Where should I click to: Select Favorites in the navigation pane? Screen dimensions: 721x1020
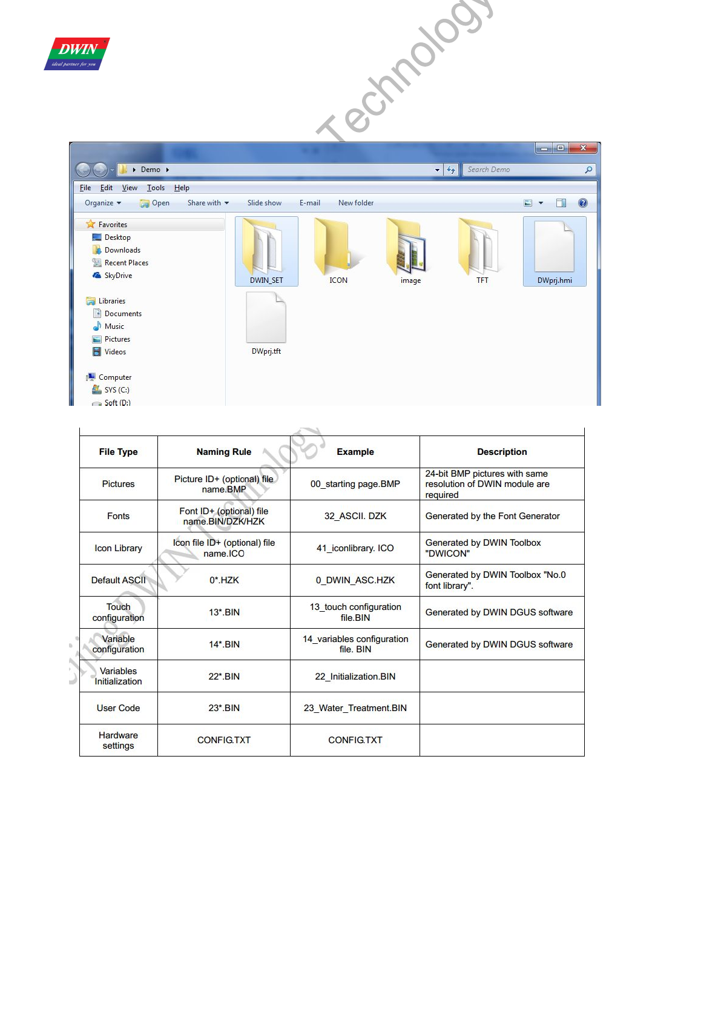[113, 225]
